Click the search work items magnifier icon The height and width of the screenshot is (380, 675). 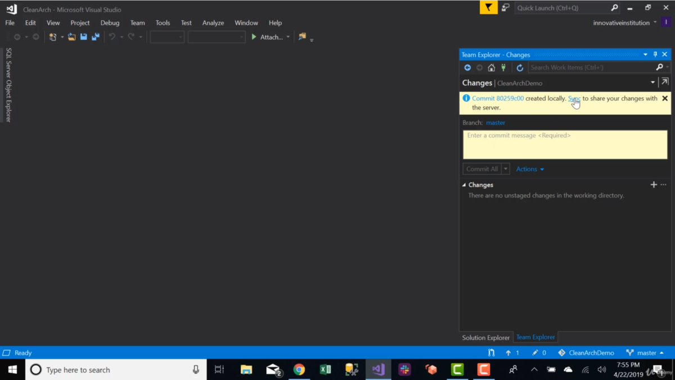[x=659, y=68]
